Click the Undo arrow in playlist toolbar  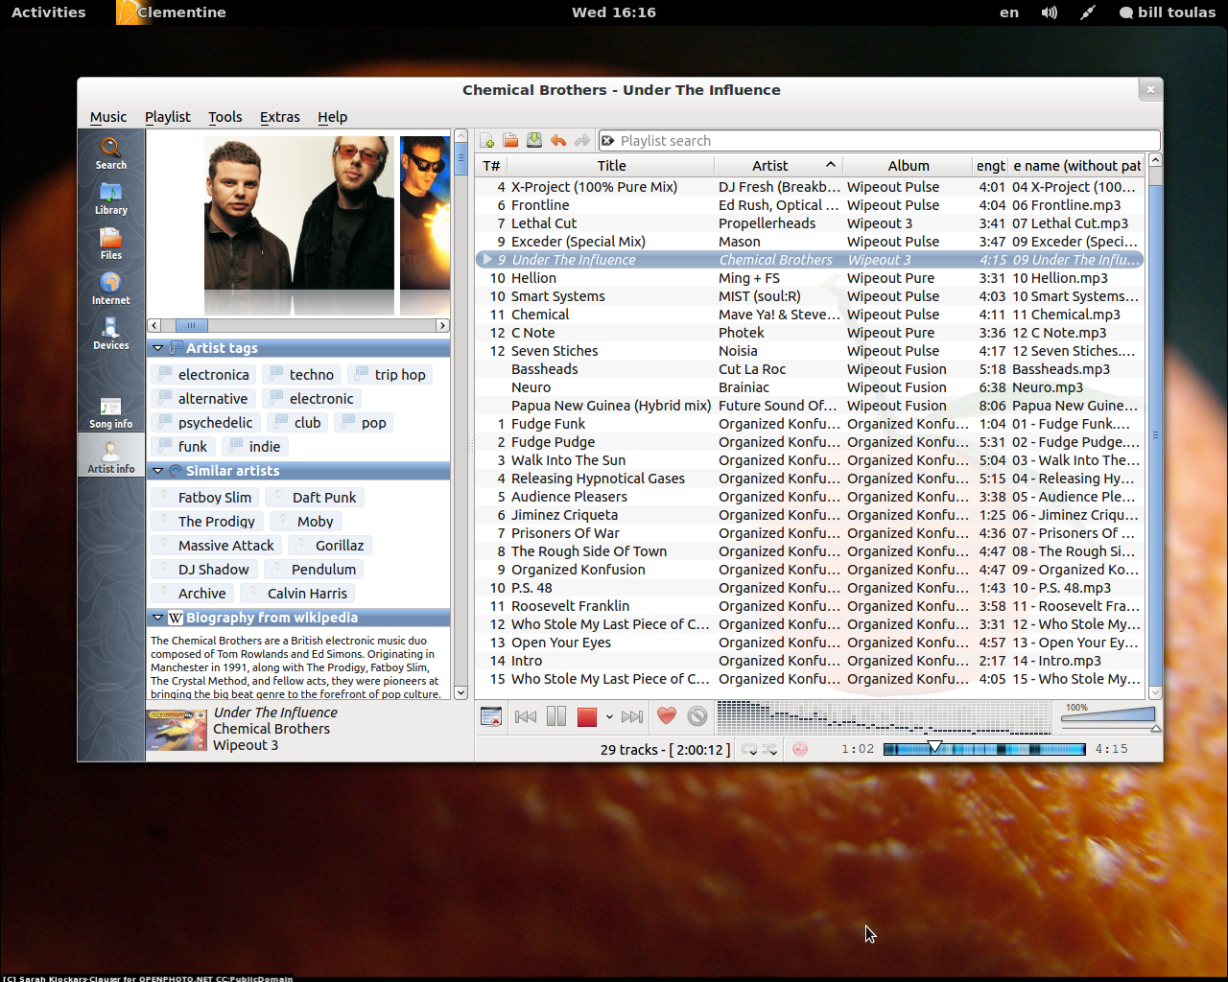tap(558, 141)
